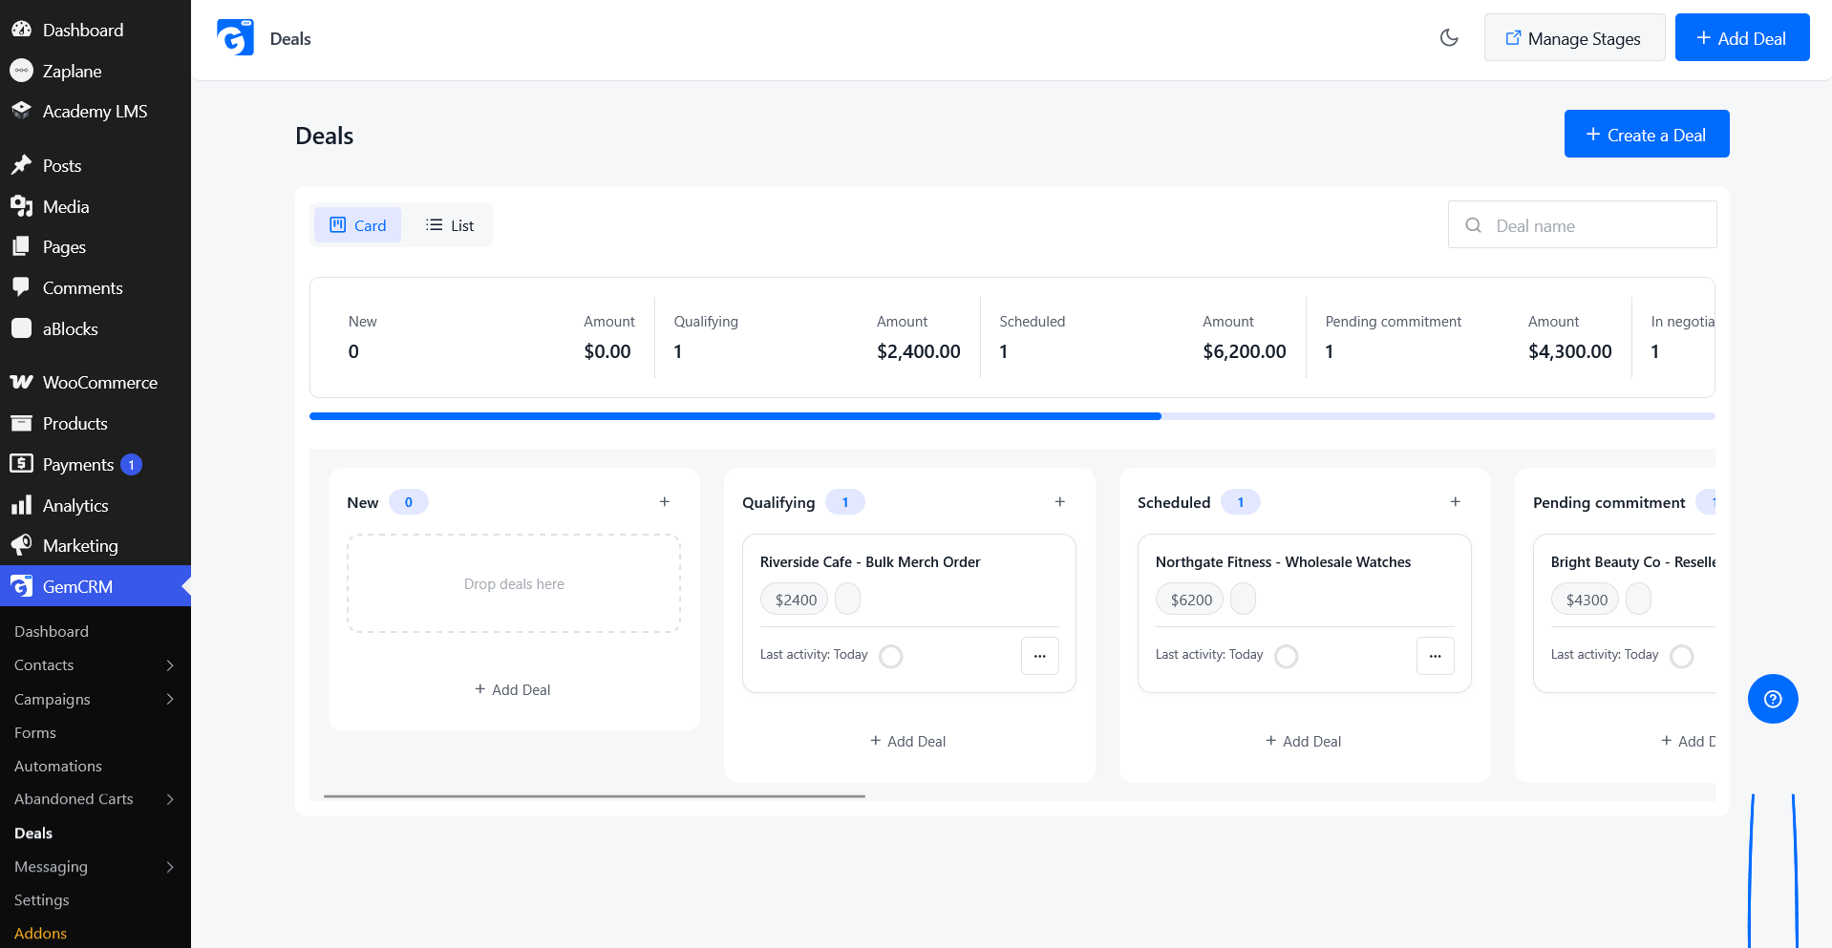The image size is (1832, 948).
Task: Focus the Deal name search field
Action: click(x=1582, y=224)
